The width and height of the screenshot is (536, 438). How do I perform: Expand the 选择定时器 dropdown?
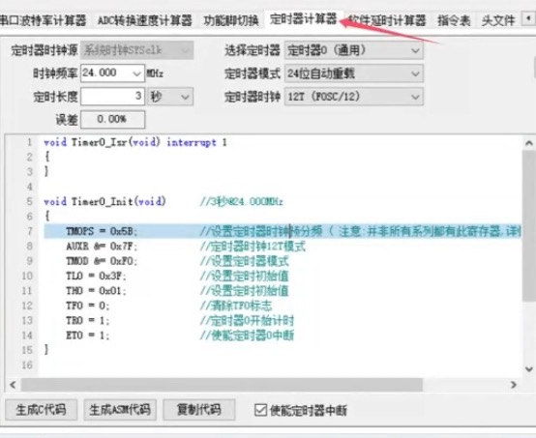354,50
